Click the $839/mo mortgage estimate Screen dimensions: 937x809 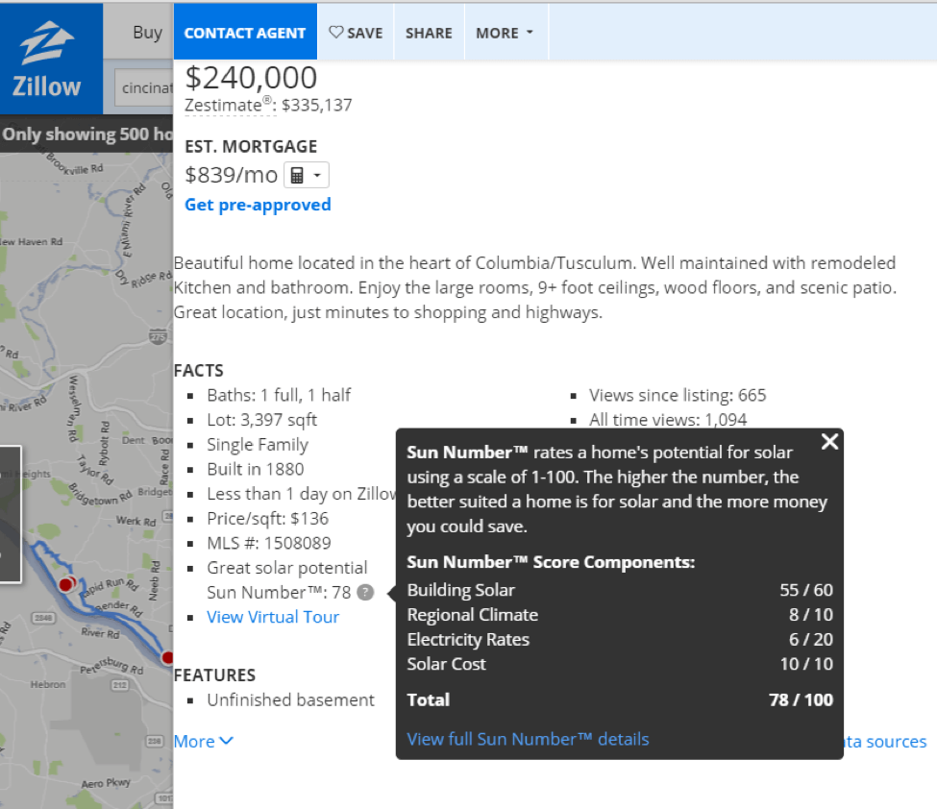[232, 175]
